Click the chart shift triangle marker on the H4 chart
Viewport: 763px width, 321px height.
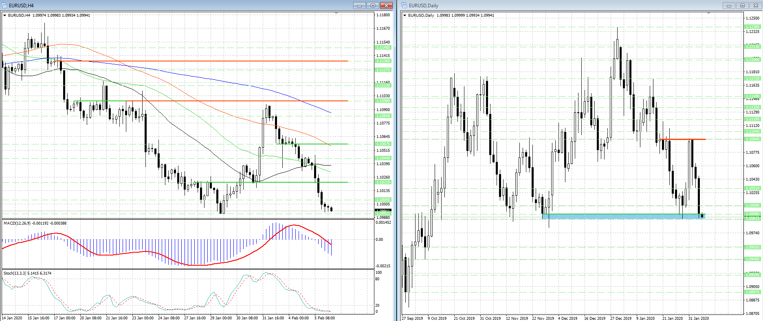pyautogui.click(x=336, y=13)
